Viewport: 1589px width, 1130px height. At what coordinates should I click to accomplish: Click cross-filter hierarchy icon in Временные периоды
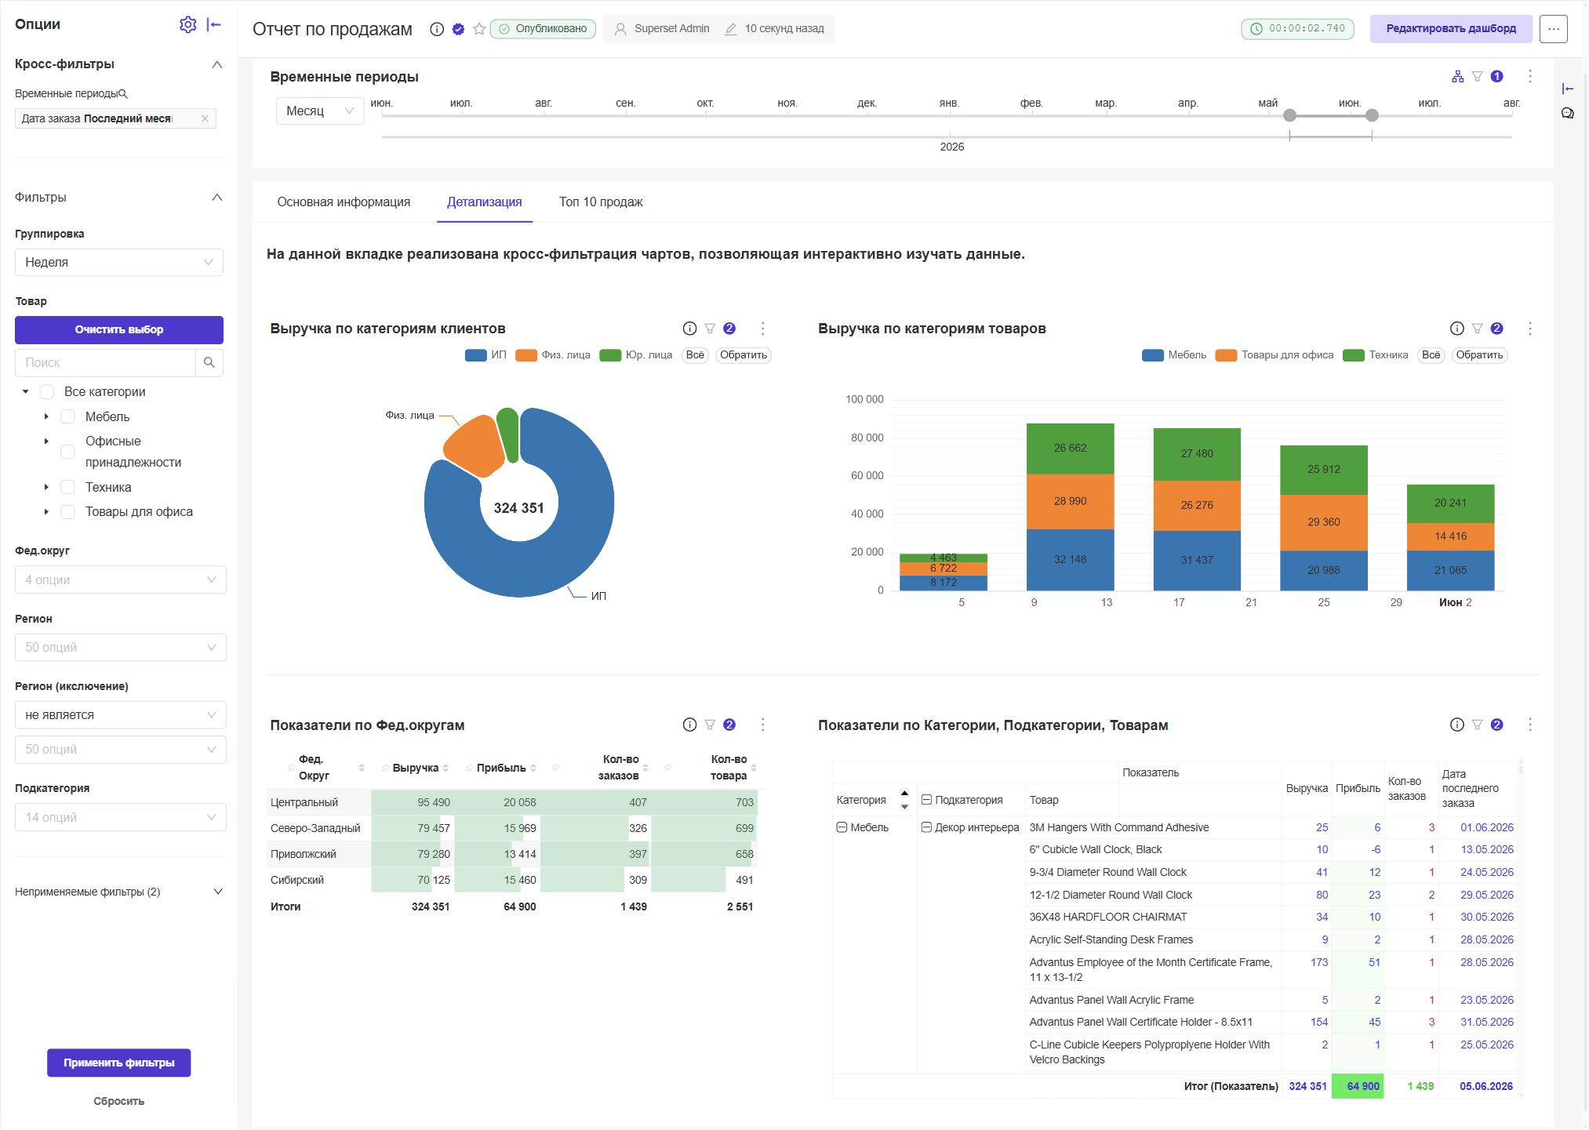[x=1457, y=76]
